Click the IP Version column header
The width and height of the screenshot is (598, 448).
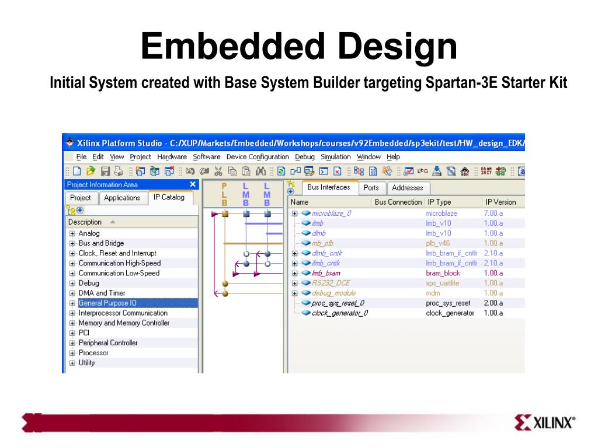point(503,202)
